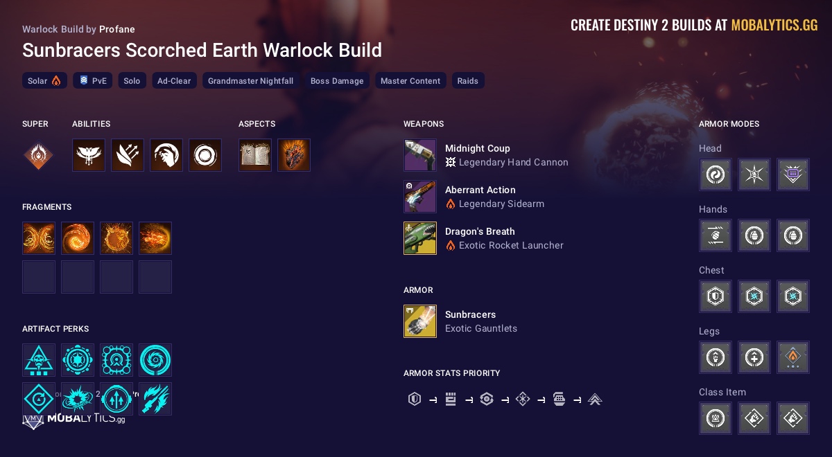Select the Grandmaster Nightfall tag
Viewport: 832px width, 457px height.
click(x=251, y=81)
